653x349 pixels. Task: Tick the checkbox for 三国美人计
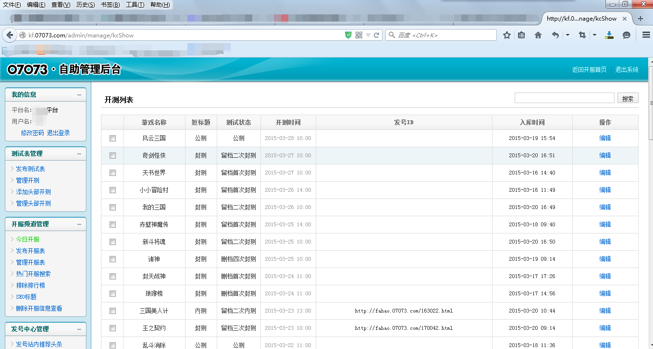[112, 311]
